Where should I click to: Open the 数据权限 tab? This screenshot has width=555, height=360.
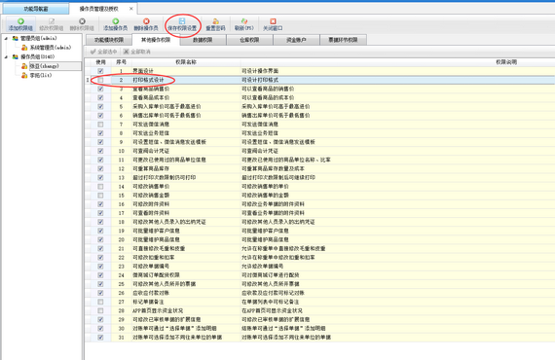[203, 40]
